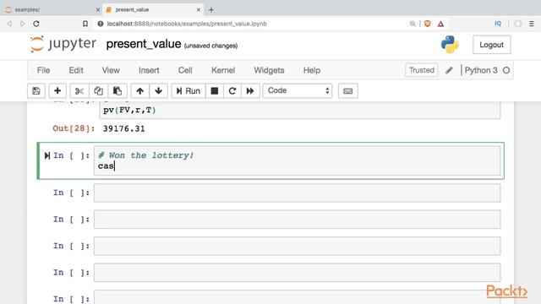Paste cells below icon
The image size is (541, 304).
click(117, 91)
